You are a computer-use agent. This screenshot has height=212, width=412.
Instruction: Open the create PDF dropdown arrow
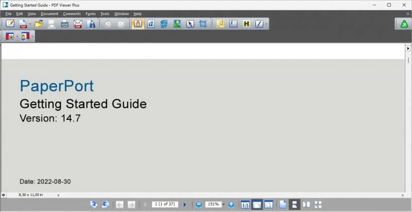point(30,24)
